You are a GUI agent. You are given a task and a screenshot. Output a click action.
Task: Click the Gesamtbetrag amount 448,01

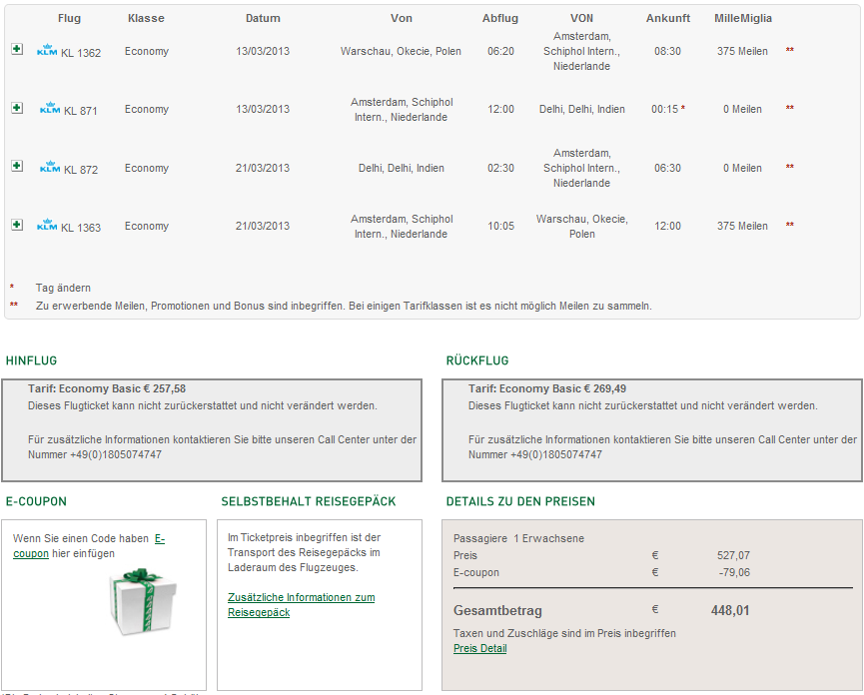click(729, 610)
